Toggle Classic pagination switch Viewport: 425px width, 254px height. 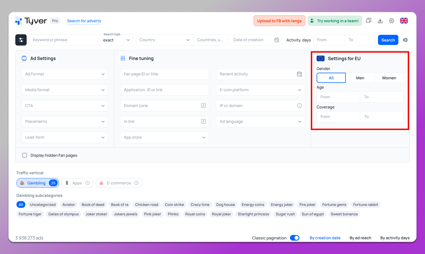pyautogui.click(x=294, y=238)
